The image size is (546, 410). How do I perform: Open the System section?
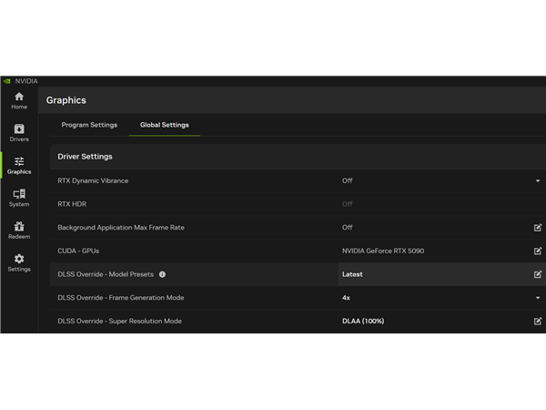click(x=19, y=198)
